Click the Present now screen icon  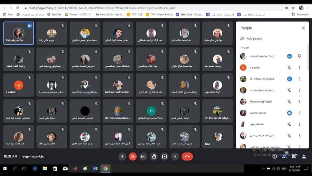click(x=164, y=157)
